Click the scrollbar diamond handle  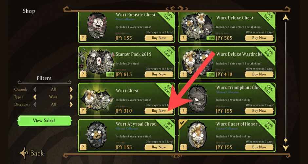point(286,140)
